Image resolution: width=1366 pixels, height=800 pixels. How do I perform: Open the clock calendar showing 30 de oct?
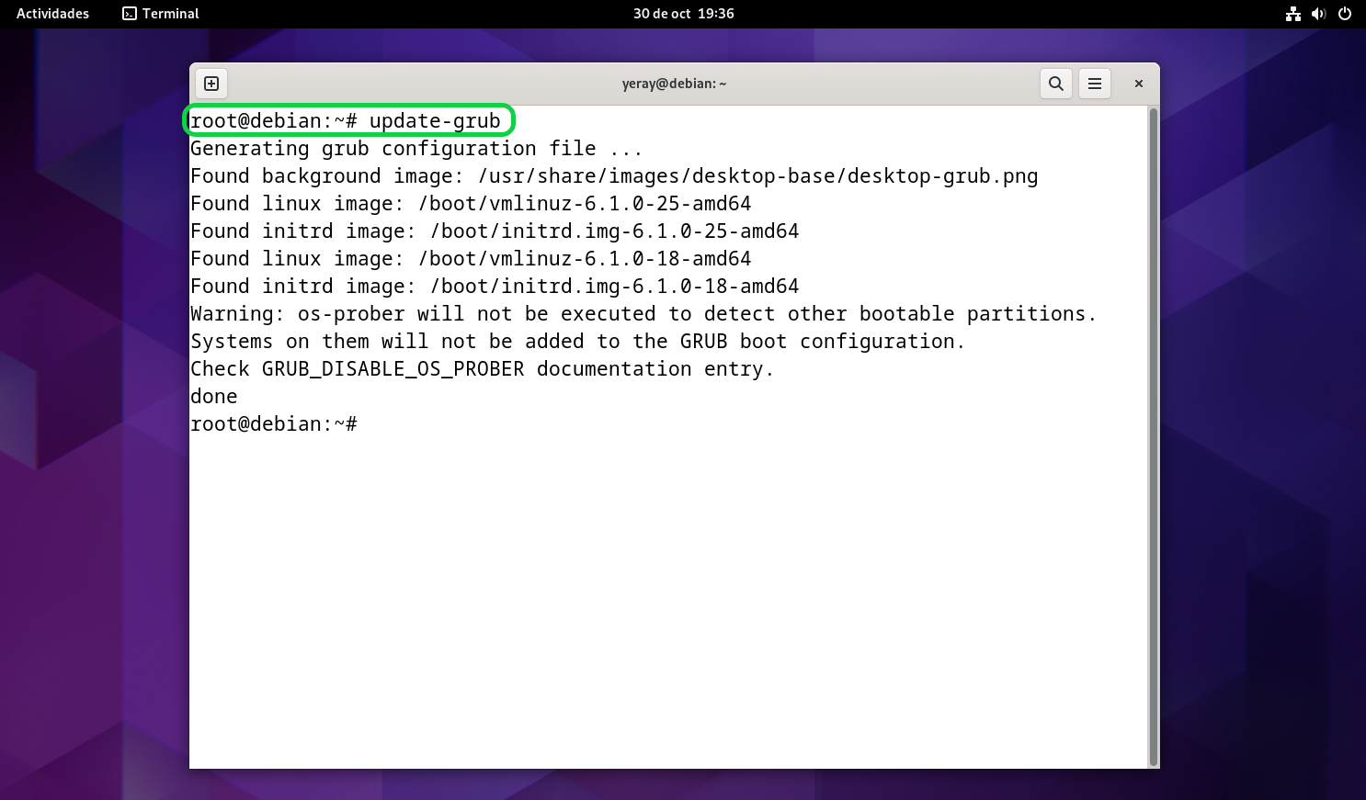coord(683,14)
